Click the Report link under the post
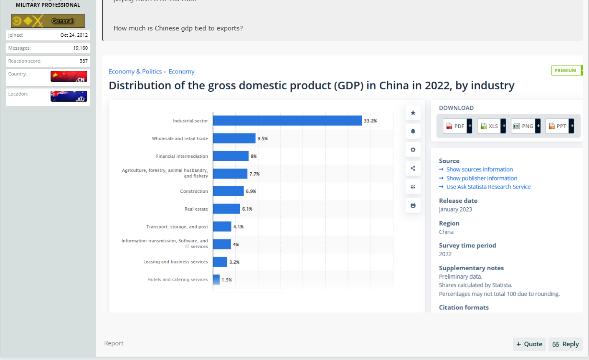 (x=114, y=343)
